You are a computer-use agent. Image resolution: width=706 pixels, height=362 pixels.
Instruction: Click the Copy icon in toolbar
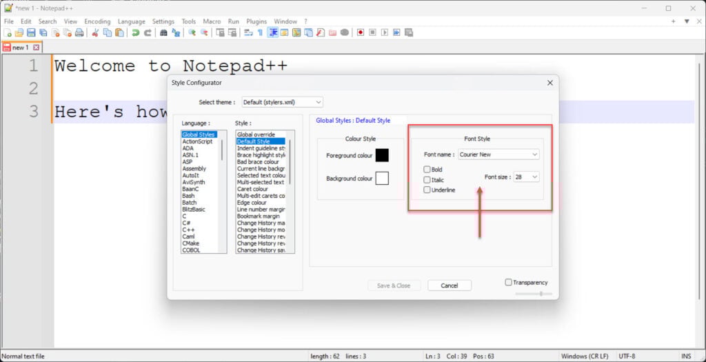coord(107,32)
